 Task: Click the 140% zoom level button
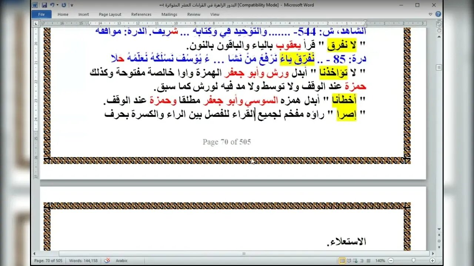point(380,260)
